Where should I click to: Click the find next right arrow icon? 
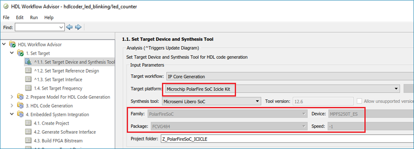(78, 27)
